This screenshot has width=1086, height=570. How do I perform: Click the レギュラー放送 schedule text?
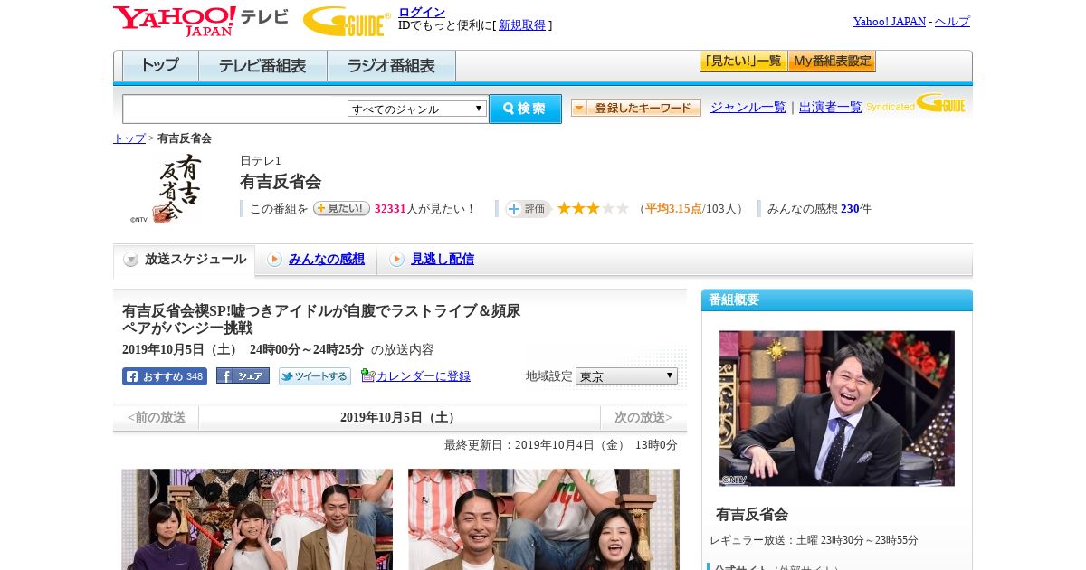point(814,540)
